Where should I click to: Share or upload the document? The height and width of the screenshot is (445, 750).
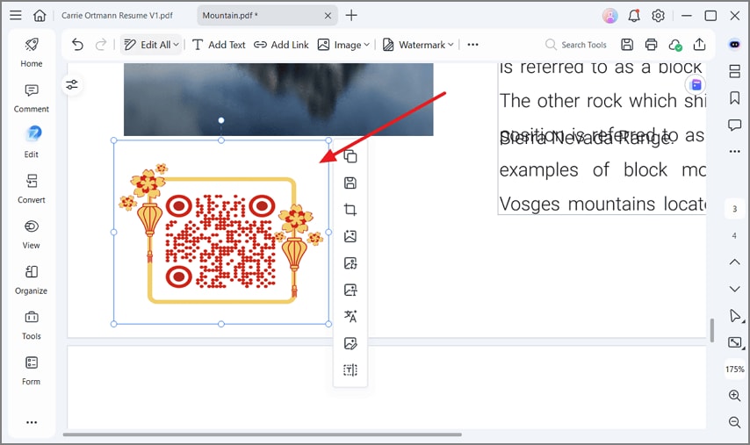coord(699,45)
